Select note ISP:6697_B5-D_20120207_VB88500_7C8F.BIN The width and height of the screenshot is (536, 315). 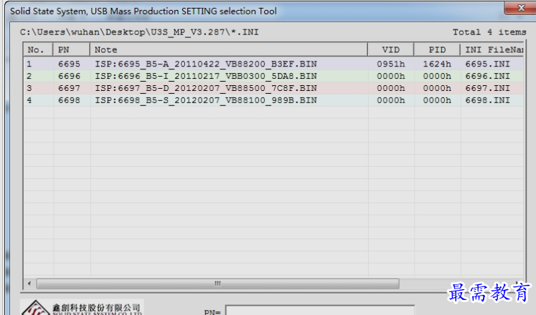pyautogui.click(x=206, y=88)
